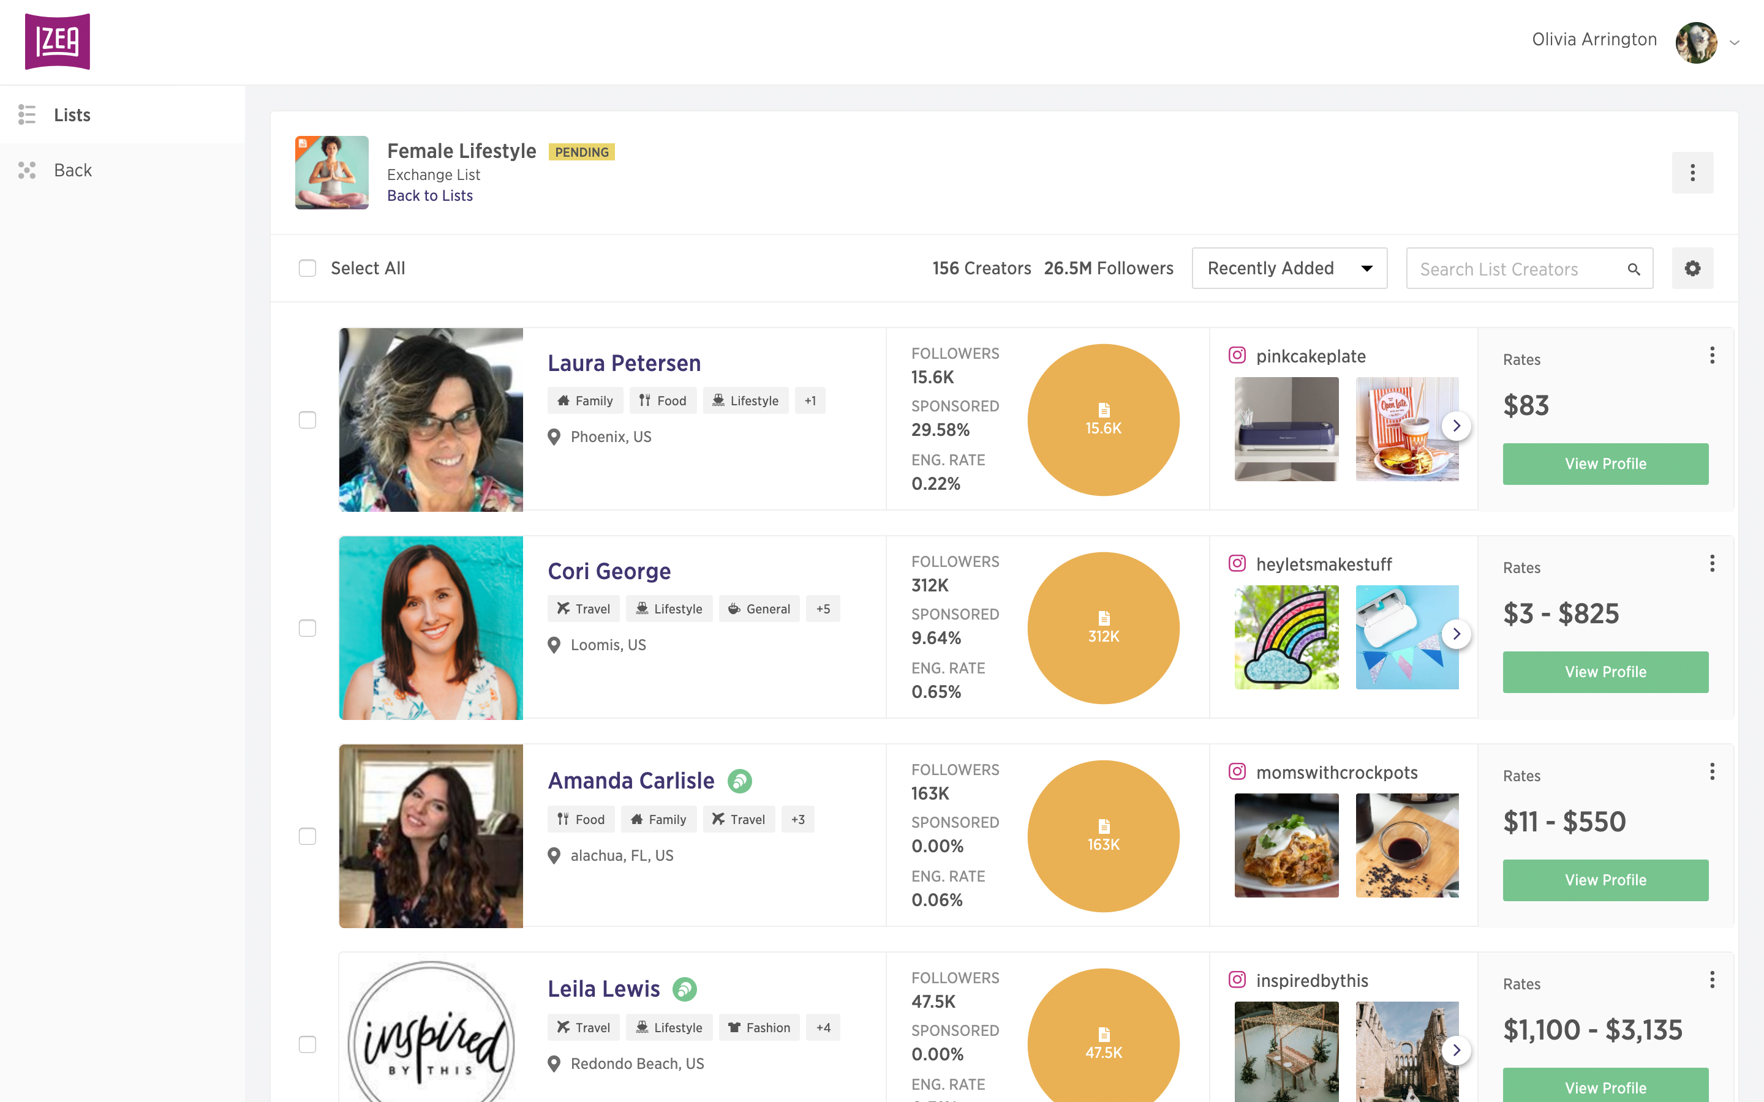This screenshot has height=1102, width=1764.
Task: Expand the Recently Added sort dropdown
Action: coord(1289,268)
